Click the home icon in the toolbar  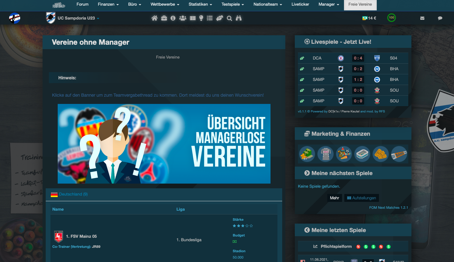[x=154, y=18]
